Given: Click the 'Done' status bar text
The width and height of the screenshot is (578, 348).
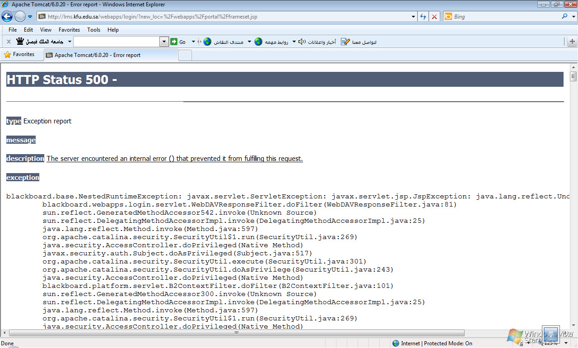Looking at the screenshot, I should click(8, 343).
